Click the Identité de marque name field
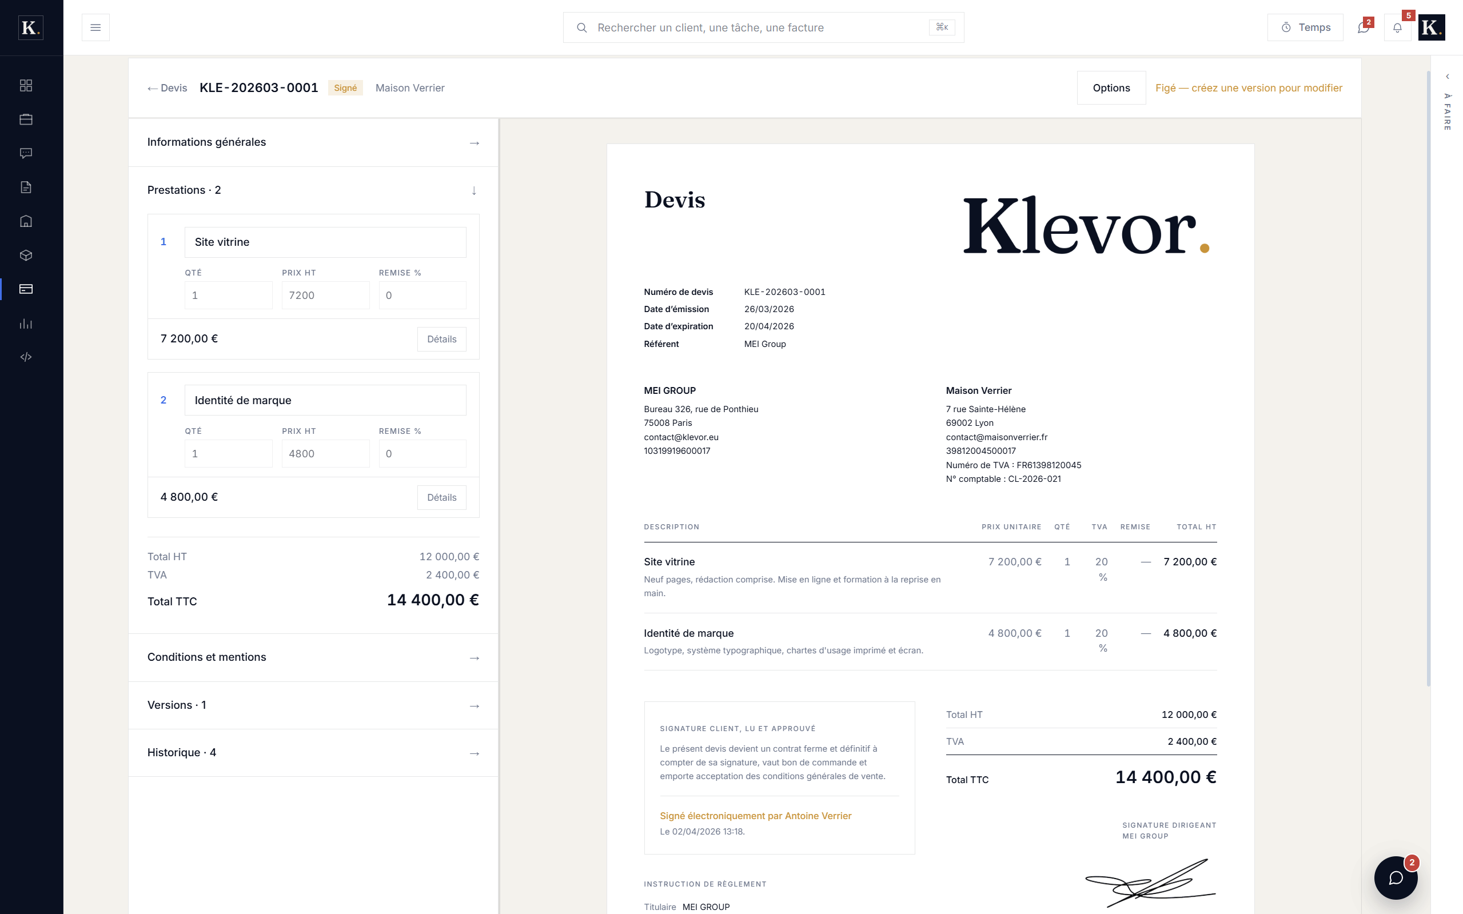 pyautogui.click(x=325, y=400)
